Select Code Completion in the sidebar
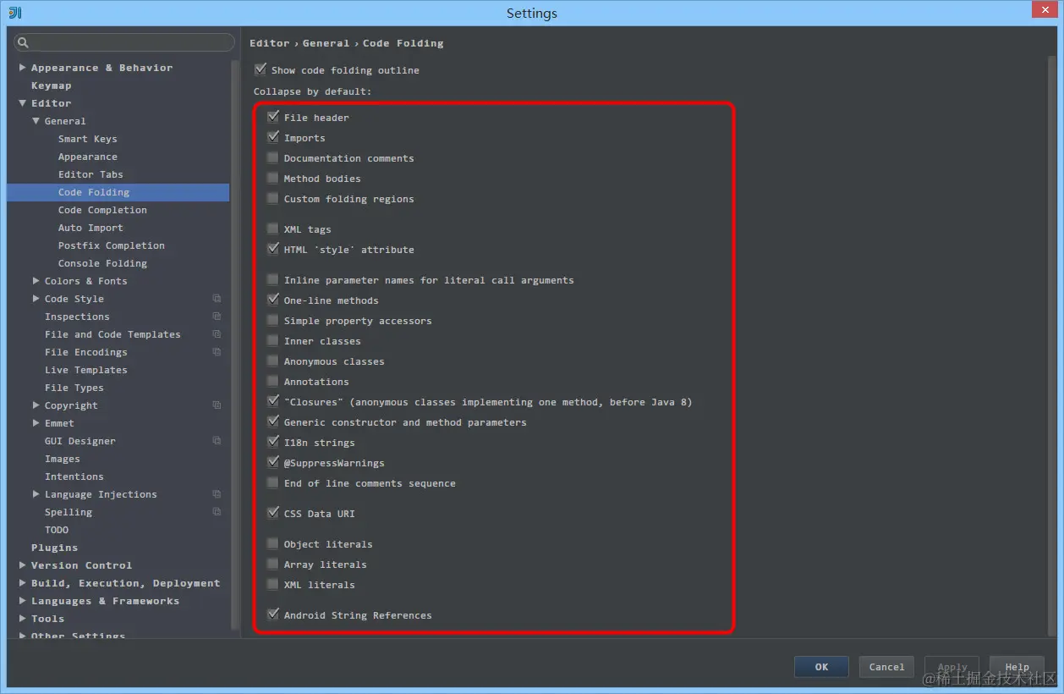 click(102, 210)
